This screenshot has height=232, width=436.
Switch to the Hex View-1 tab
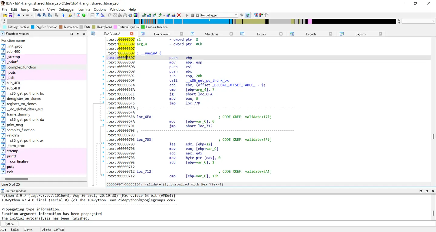tap(162, 34)
